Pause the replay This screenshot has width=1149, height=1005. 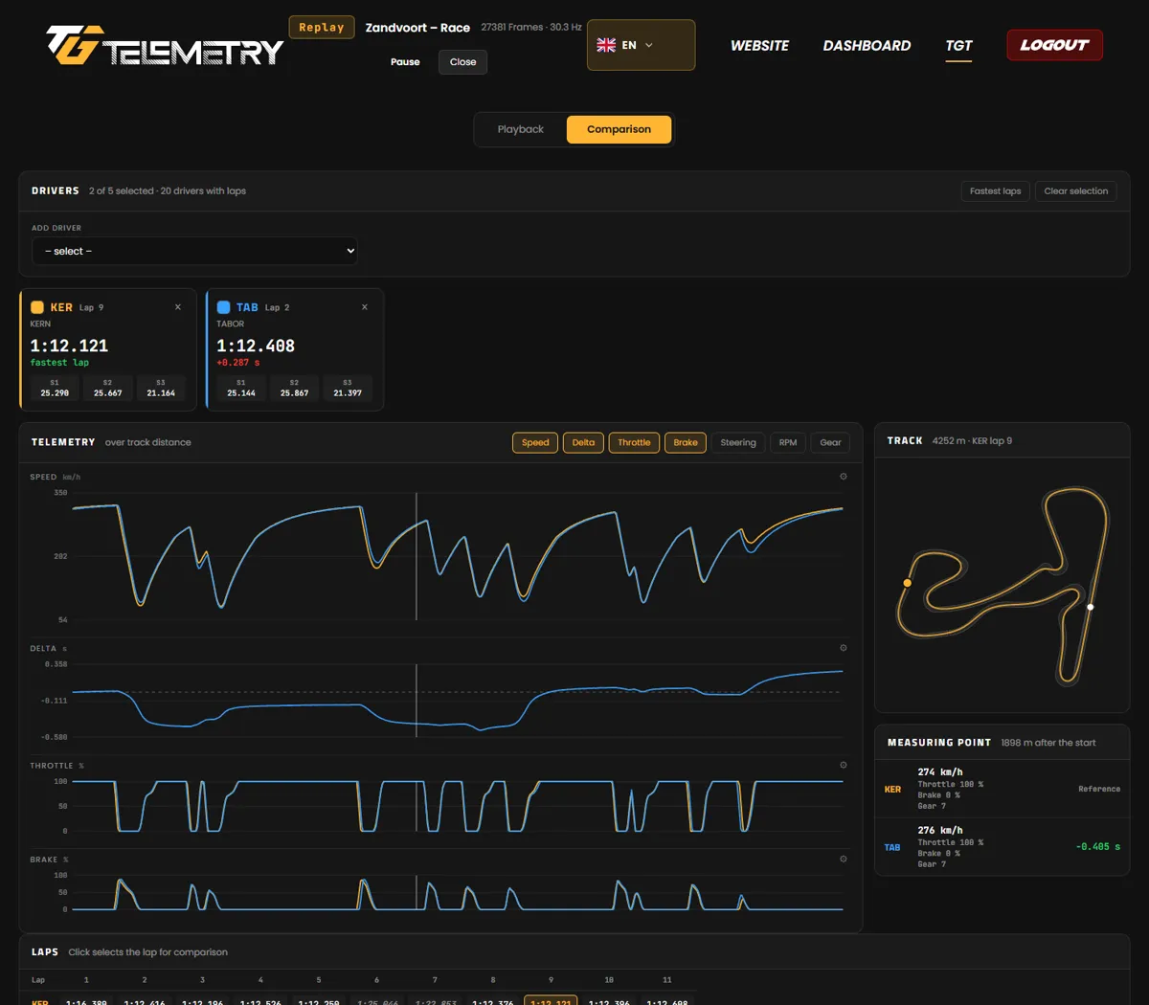point(405,62)
